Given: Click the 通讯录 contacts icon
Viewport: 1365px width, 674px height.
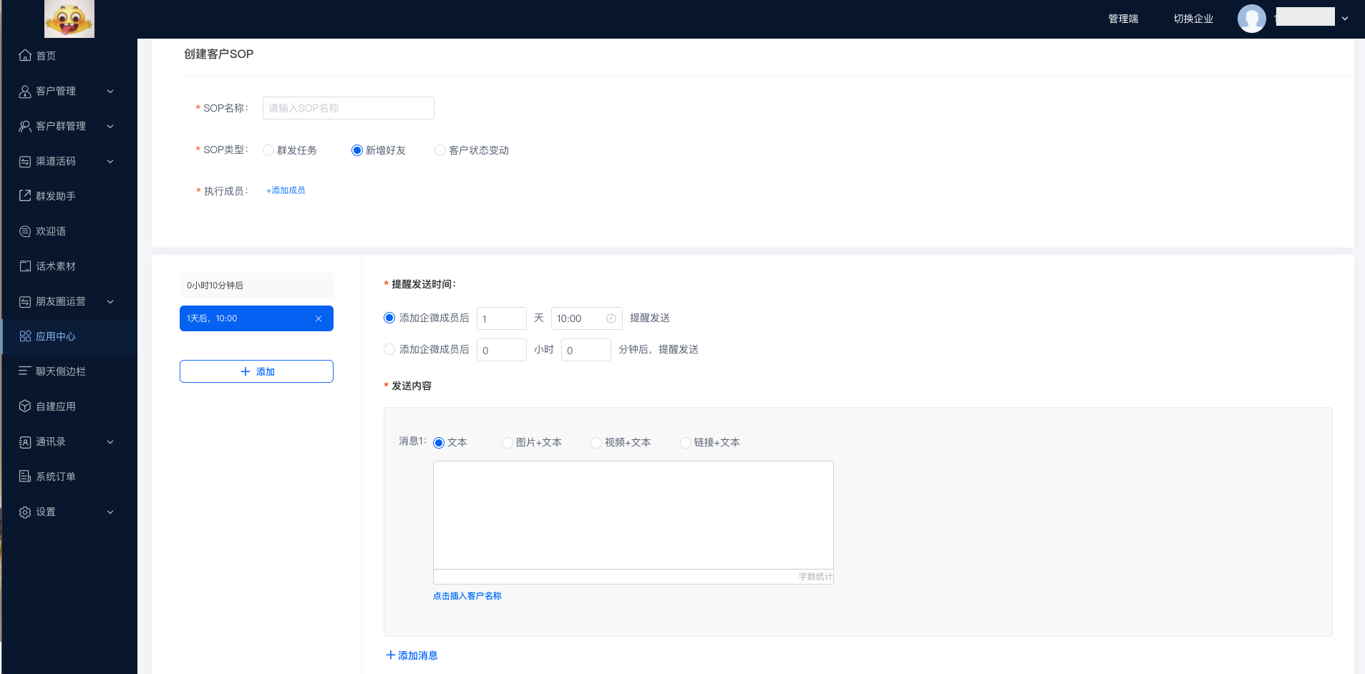Looking at the screenshot, I should tap(25, 441).
